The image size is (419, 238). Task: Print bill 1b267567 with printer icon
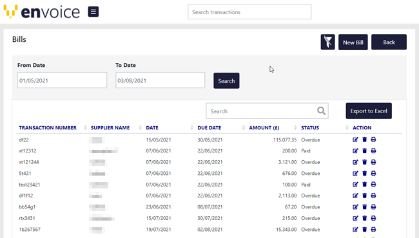(373, 229)
